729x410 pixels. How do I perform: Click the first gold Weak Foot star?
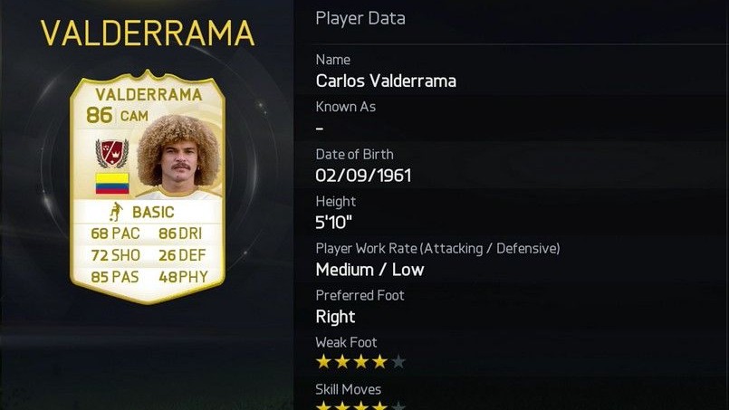[x=323, y=361]
